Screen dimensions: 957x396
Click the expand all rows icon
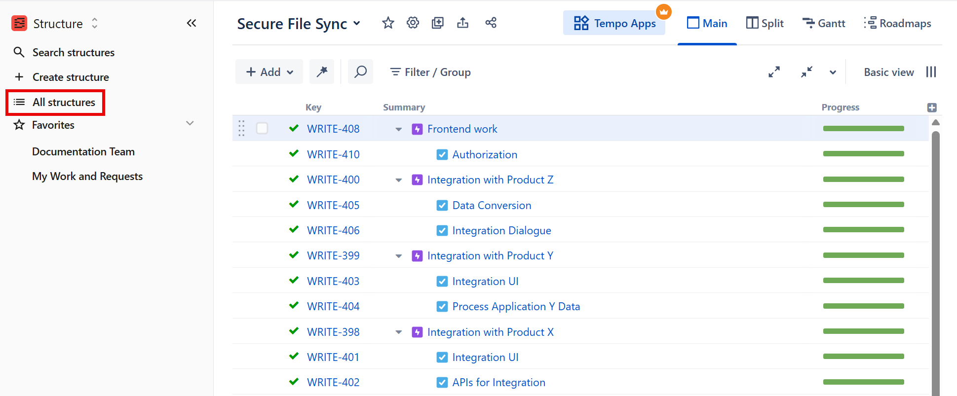click(x=774, y=72)
